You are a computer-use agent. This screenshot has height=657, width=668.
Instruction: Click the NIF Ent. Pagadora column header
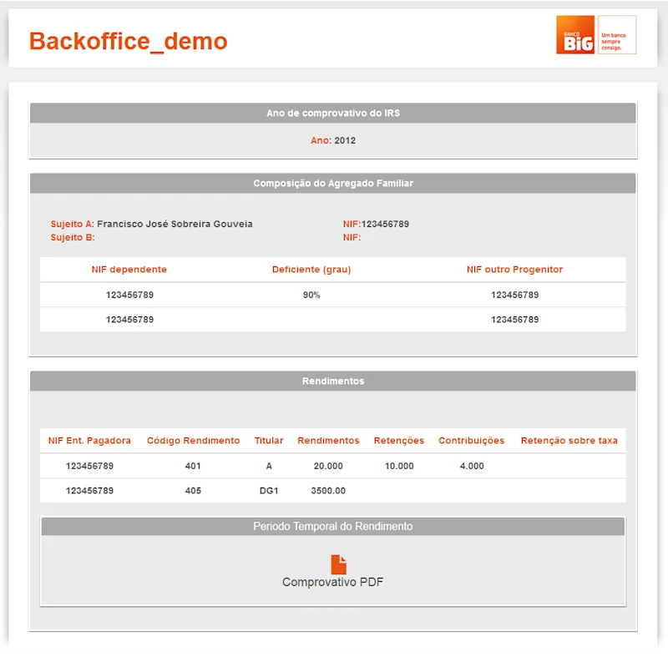pos(89,441)
